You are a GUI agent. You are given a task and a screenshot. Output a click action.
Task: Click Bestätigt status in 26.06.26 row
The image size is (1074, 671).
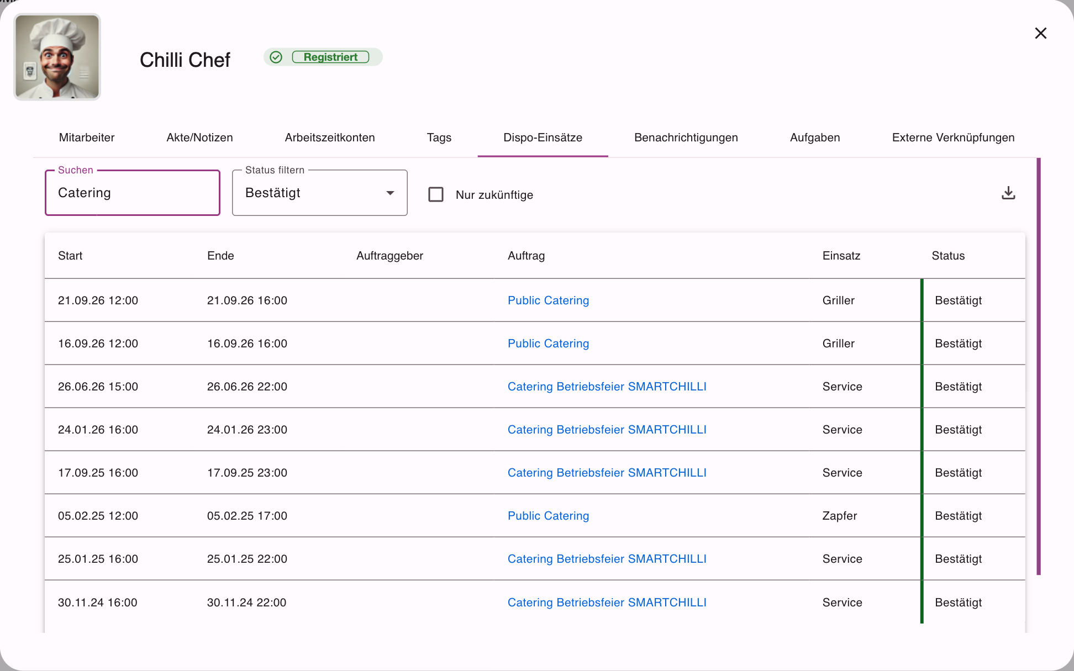(x=958, y=387)
